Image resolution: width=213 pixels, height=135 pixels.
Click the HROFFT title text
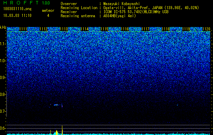pyautogui.click(x=21, y=3)
